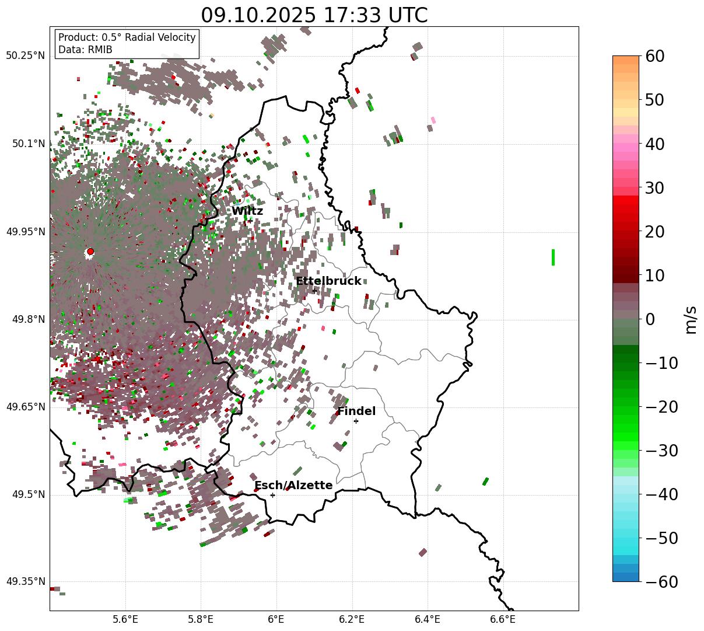Pick the gray colorbar band at 0
Viewport: 704px width, 631px height.
(626, 314)
